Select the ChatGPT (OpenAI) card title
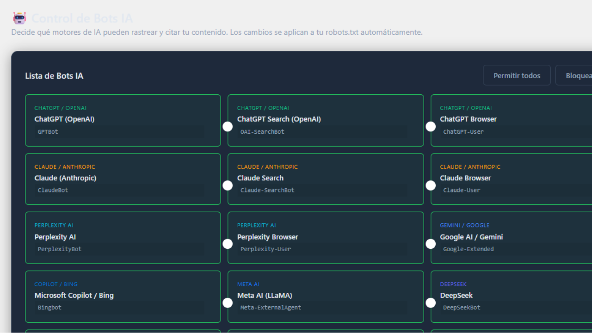 tap(64, 119)
